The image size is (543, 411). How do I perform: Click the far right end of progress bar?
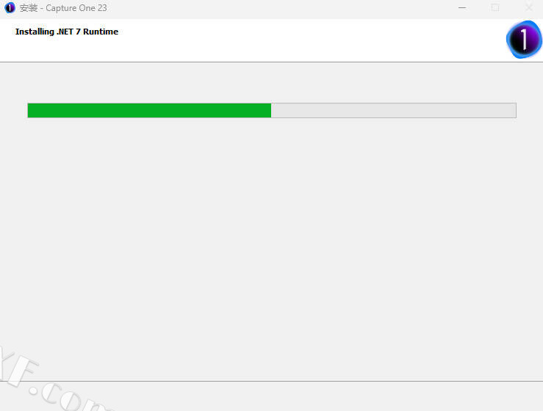coord(514,110)
